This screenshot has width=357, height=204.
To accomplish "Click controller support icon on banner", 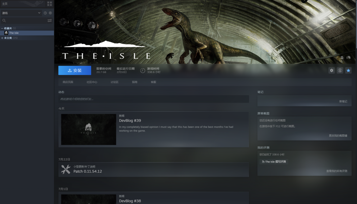I will pos(348,58).
